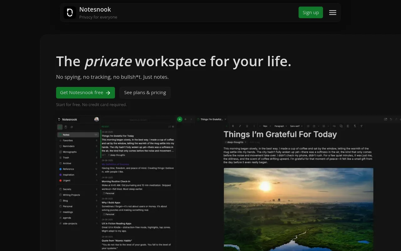Click the list view icon beside sort icon
Viewport: 401px width, 251px height.
coord(173,127)
